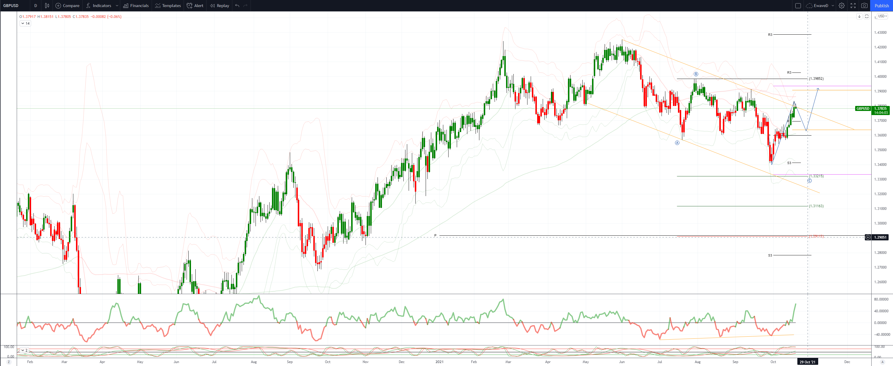Open chart settings gear

(x=841, y=6)
